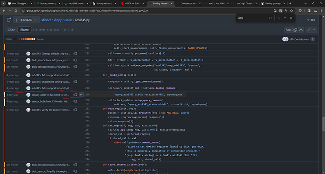Copy raw file contents icon

[x=295, y=30]
